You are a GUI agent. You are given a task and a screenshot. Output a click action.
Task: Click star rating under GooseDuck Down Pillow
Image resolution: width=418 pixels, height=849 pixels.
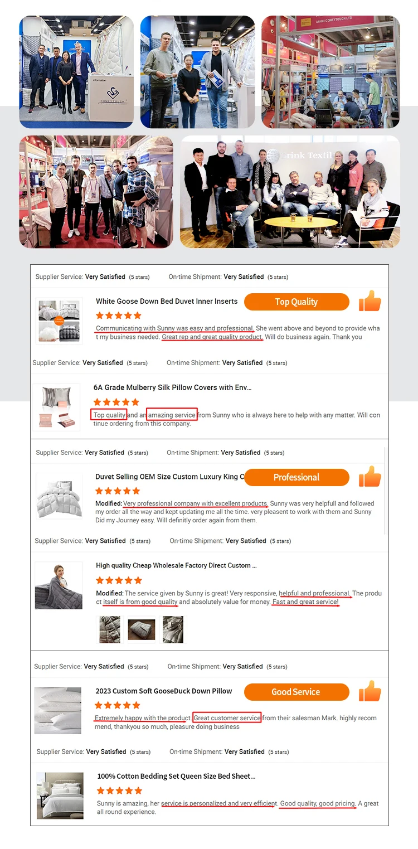click(x=118, y=705)
